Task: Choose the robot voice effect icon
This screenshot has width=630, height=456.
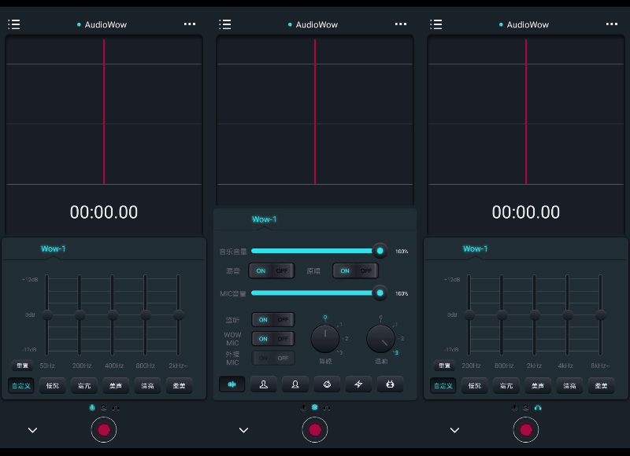Action: point(390,384)
